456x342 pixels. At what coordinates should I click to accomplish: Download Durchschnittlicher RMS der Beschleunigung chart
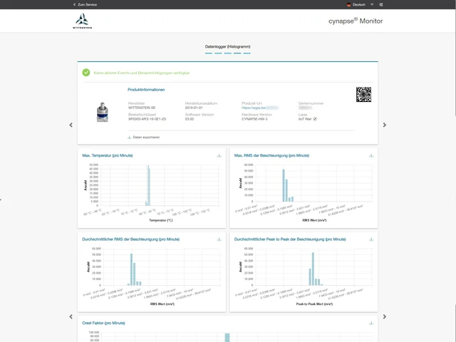[219, 239]
